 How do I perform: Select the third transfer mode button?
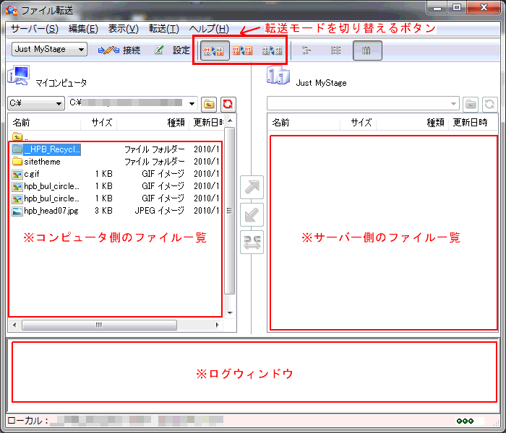coord(272,51)
